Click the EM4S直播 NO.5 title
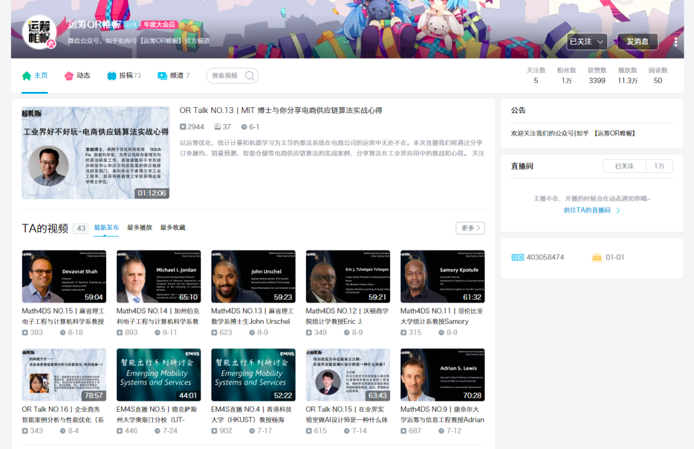 pyautogui.click(x=157, y=414)
